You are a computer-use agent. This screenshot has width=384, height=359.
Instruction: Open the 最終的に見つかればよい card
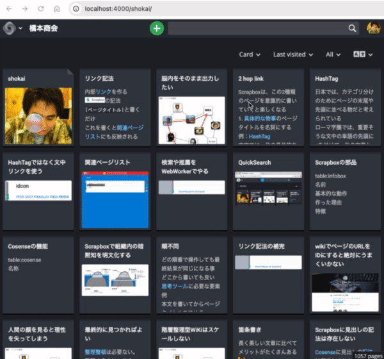pos(115,340)
